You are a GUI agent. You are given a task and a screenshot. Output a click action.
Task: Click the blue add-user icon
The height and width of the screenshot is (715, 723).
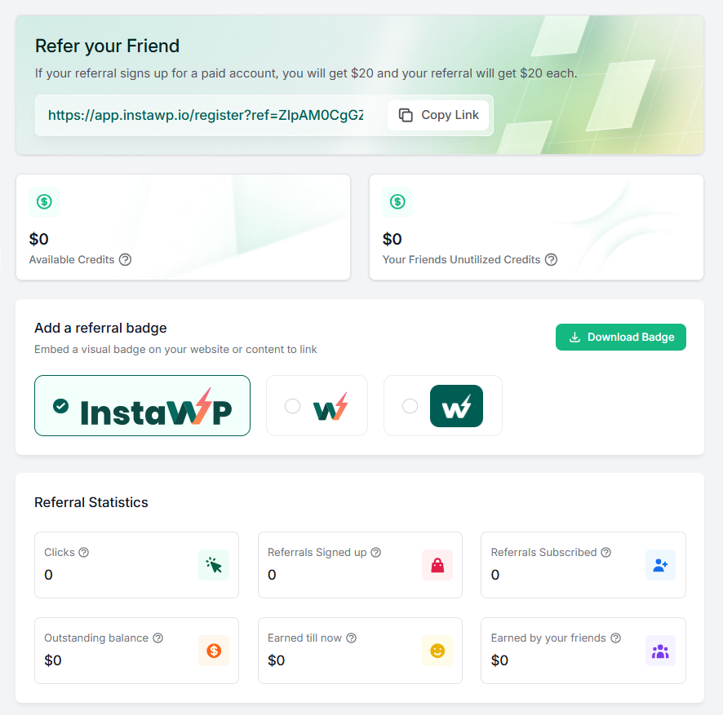click(660, 565)
